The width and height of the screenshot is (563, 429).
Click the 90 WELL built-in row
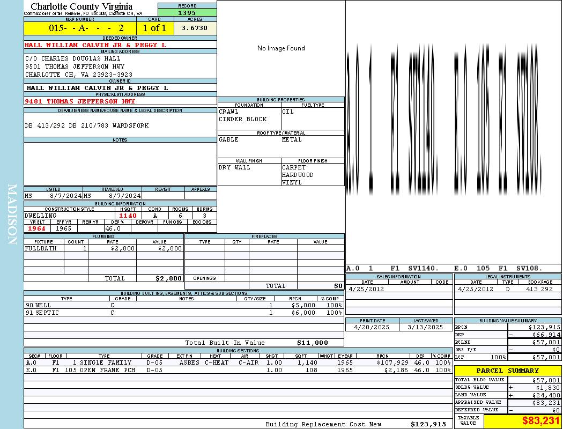pos(184,306)
